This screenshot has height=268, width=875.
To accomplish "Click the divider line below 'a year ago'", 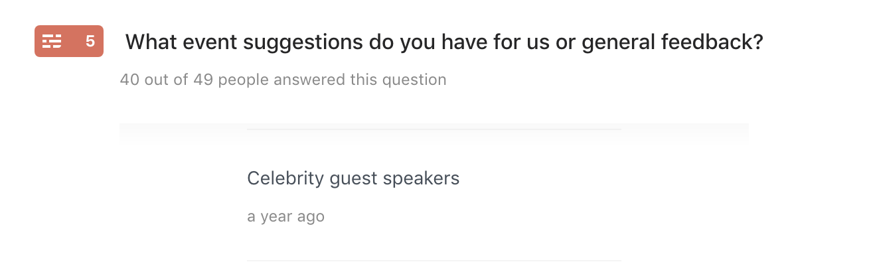I will pyautogui.click(x=434, y=260).
